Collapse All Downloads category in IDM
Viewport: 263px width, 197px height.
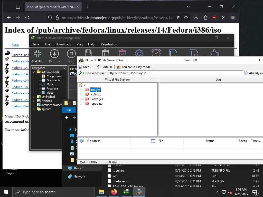pyautogui.click(x=34, y=72)
